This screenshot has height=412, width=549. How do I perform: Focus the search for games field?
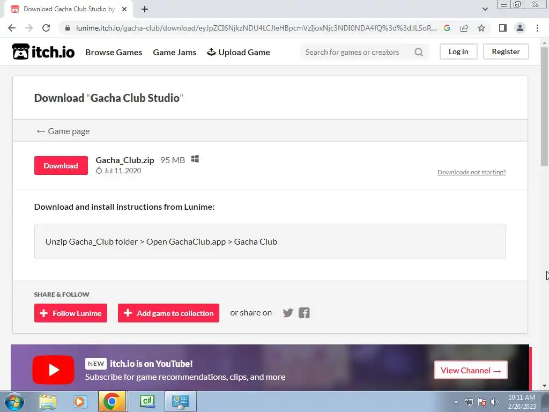point(357,52)
